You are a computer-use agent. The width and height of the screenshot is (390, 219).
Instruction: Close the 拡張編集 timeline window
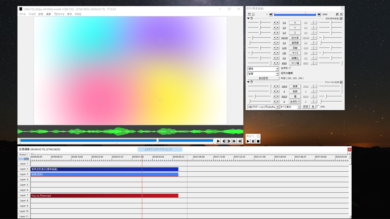(349, 149)
